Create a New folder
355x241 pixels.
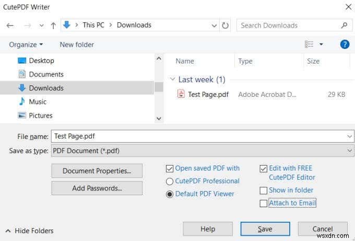point(77,45)
